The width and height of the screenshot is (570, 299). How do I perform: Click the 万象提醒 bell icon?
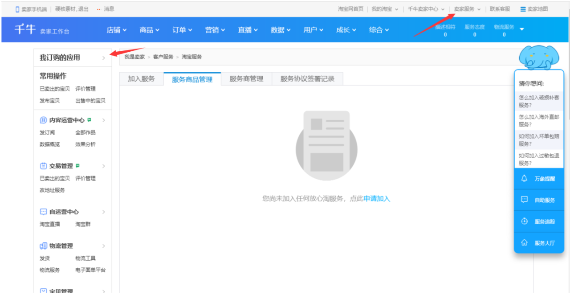tap(524, 179)
